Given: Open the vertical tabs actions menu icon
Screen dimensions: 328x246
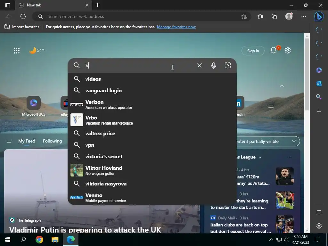Looking at the screenshot, I should tap(8, 5).
